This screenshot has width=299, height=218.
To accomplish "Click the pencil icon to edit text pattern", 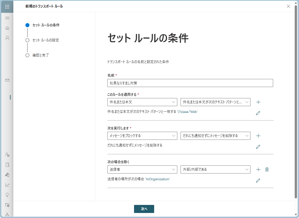I will (x=258, y=113).
